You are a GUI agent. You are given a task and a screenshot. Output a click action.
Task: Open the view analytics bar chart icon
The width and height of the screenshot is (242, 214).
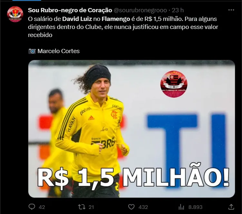coord(181,207)
